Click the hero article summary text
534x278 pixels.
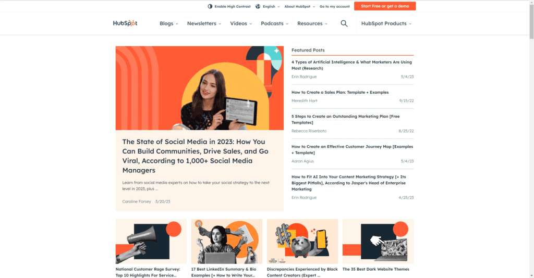coord(196,185)
